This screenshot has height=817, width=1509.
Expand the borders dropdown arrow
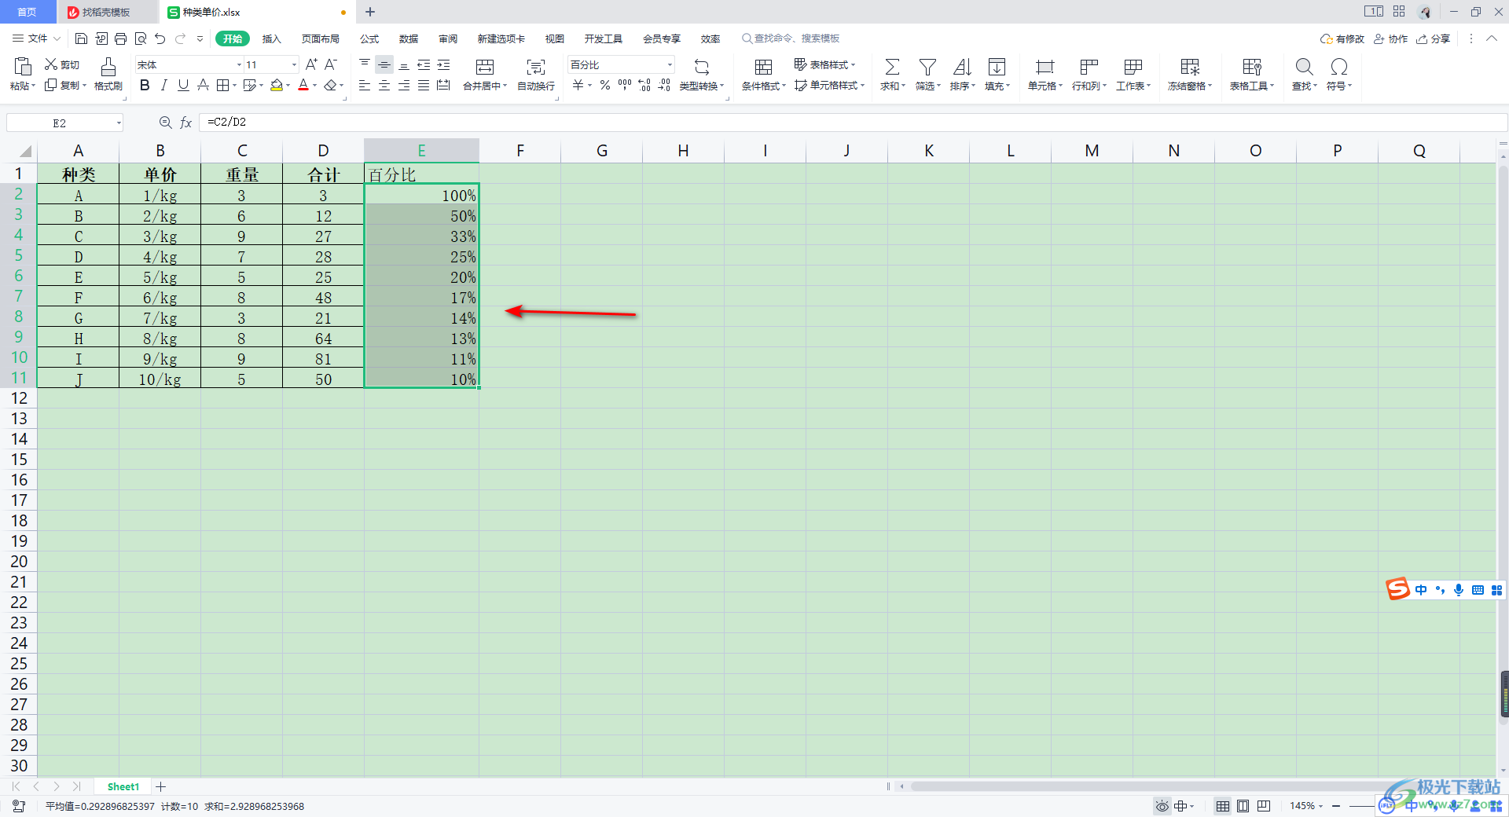point(236,85)
